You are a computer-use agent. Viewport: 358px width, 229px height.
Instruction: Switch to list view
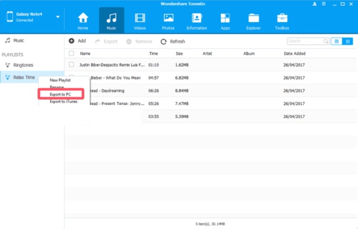(347, 41)
